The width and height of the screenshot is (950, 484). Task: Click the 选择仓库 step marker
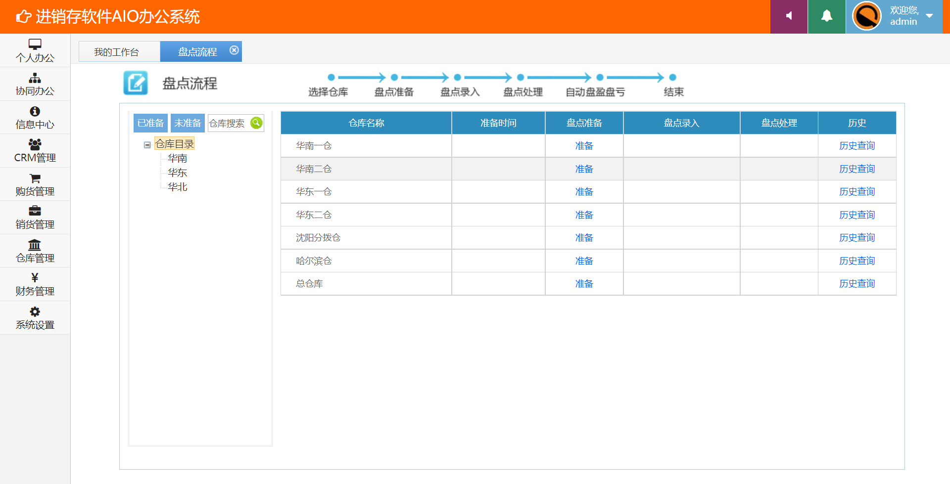tap(331, 77)
